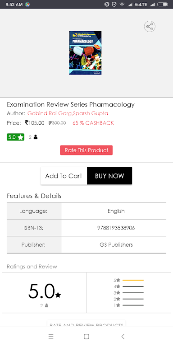This screenshot has height=347, width=173.
Task: Tap the green 5.0 star rating badge
Action: [15, 137]
